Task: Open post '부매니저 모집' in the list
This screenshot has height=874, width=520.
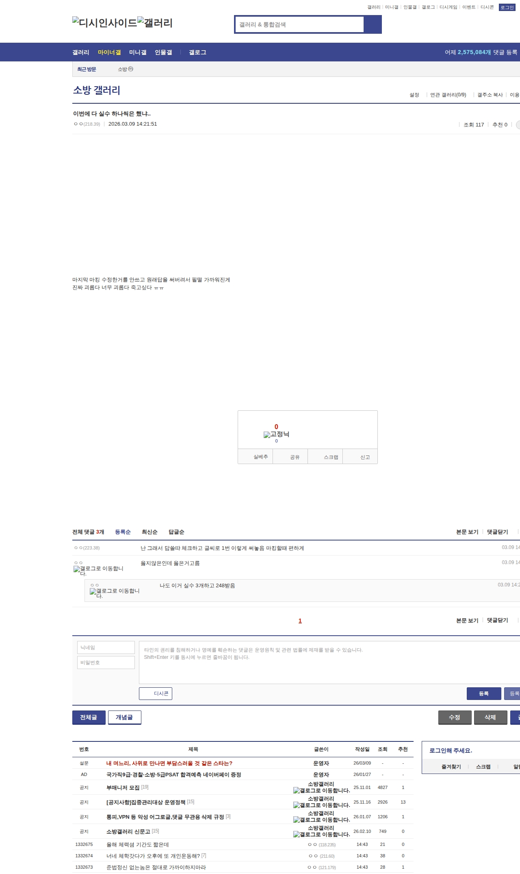Action: click(x=123, y=787)
